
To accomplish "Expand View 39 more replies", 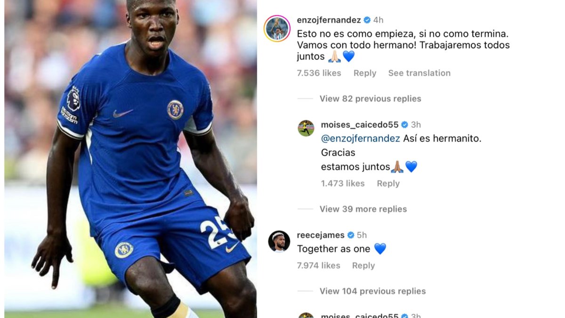I will [x=363, y=209].
